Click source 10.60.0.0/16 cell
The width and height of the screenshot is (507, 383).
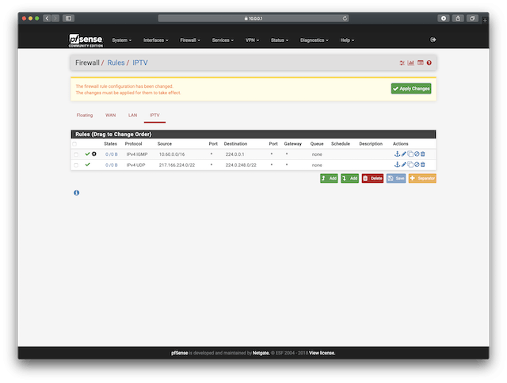(172, 154)
